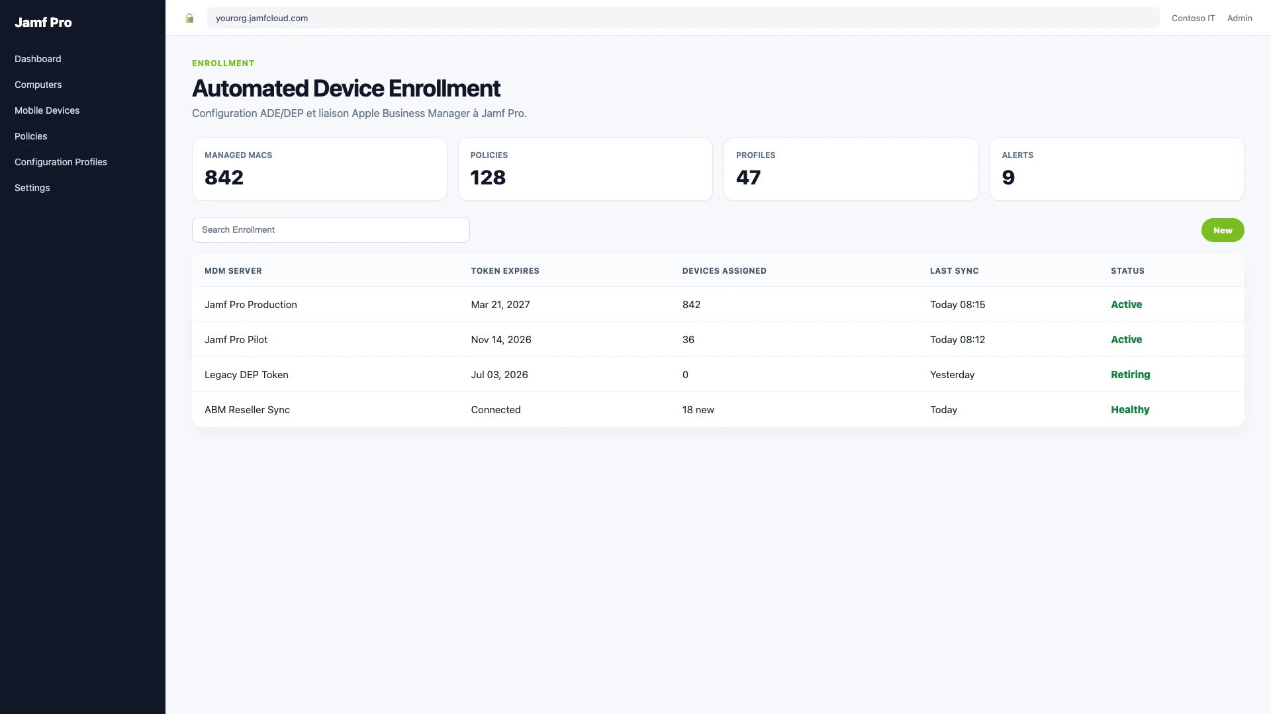Click the Jamf Pro logo text

point(43,22)
